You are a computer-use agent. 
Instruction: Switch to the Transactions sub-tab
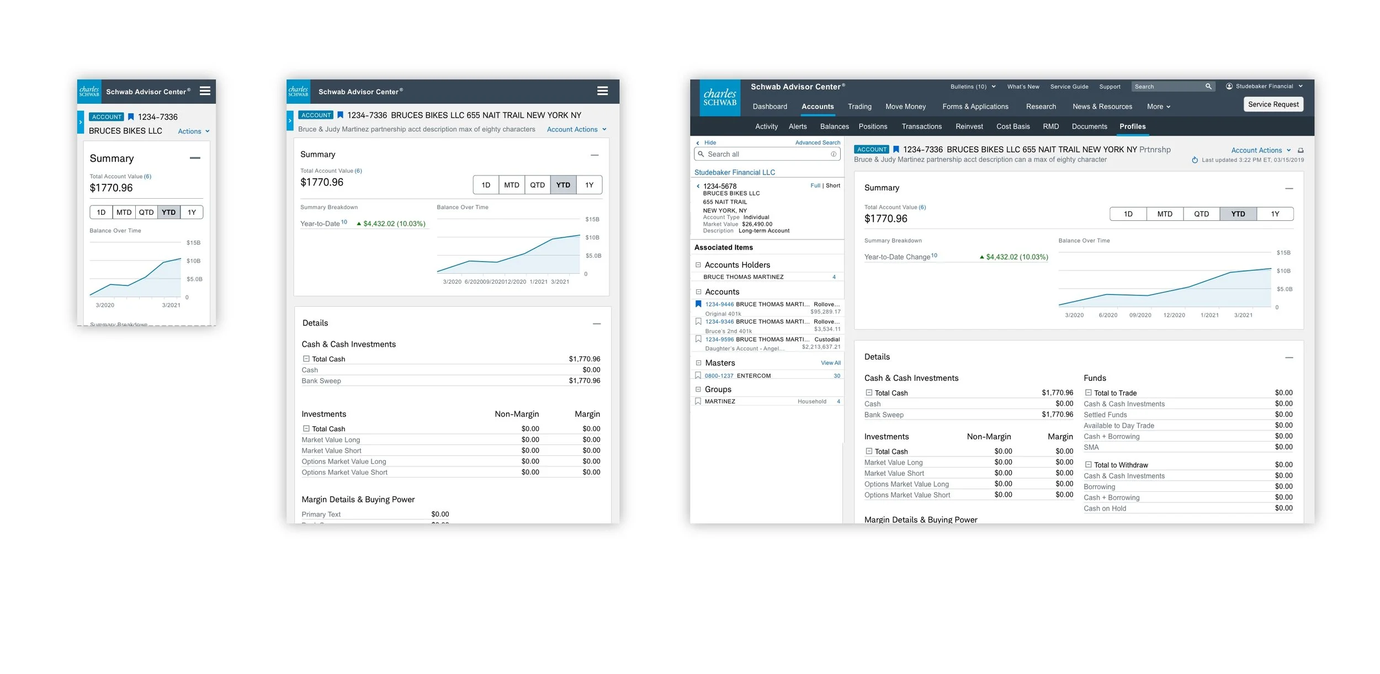pos(921,126)
